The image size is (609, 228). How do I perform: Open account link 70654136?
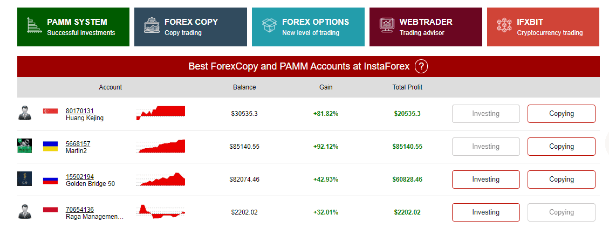pos(80,210)
